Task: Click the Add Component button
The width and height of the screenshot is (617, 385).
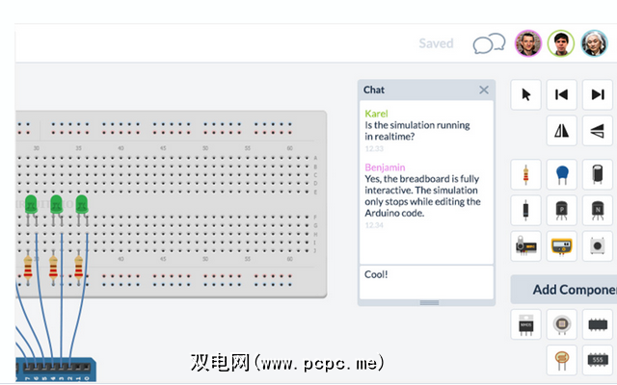Action: [569, 290]
